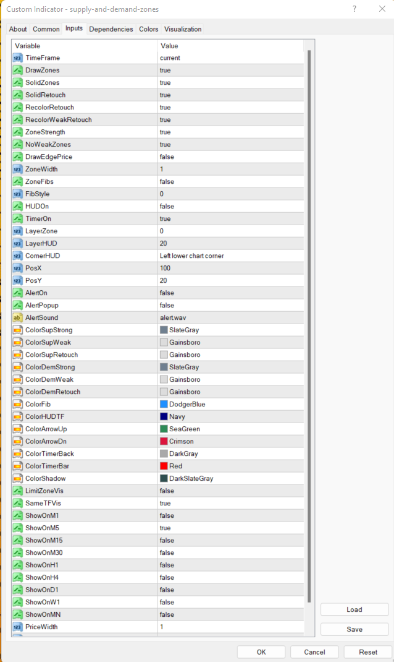Viewport: 394px width, 662px height.
Task: Click the DodgerBlue color swatch
Action: (x=164, y=404)
